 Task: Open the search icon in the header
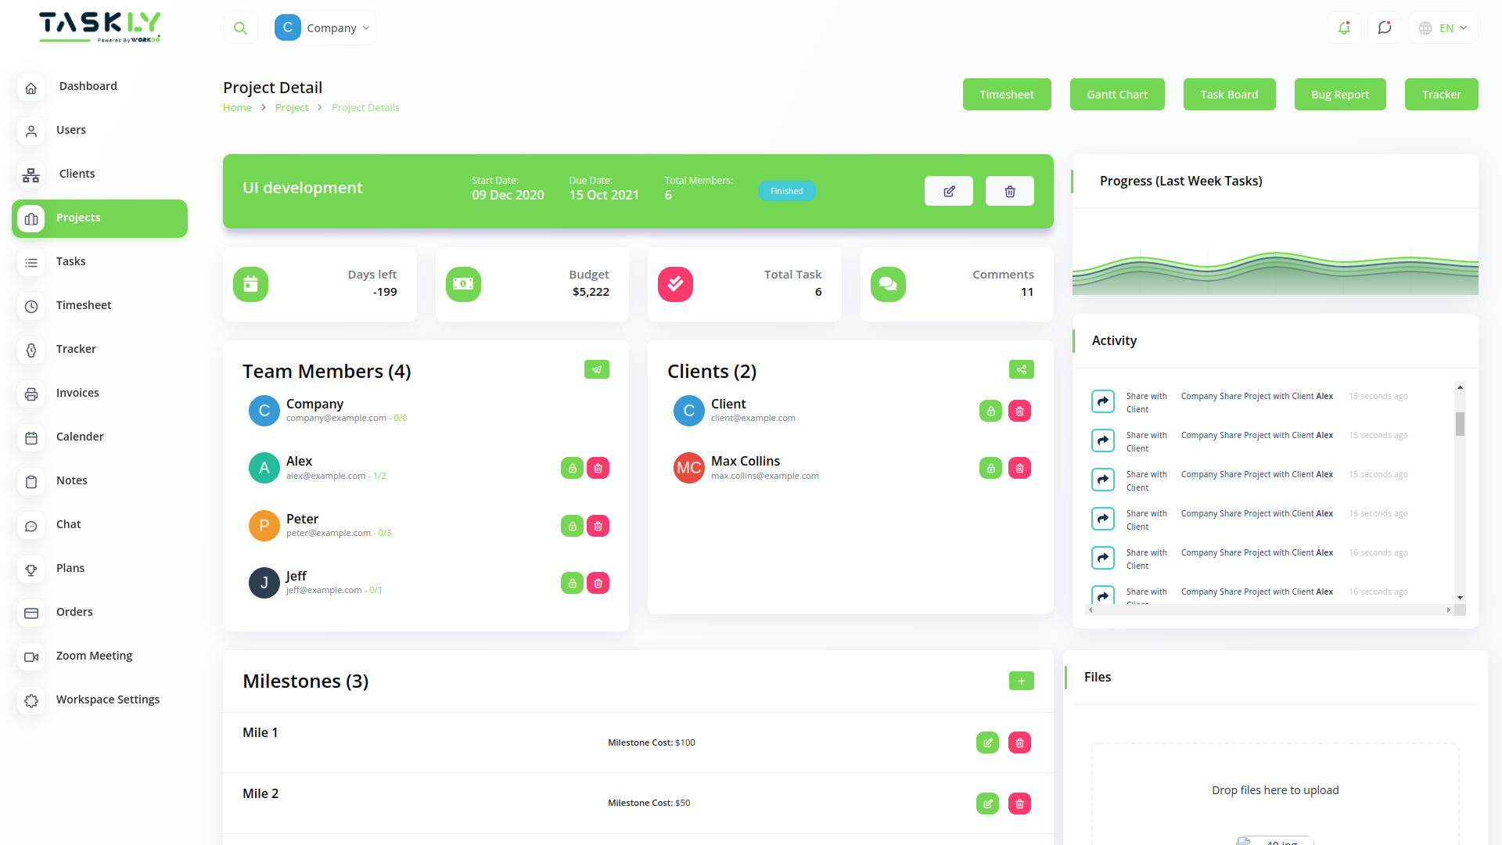240,27
